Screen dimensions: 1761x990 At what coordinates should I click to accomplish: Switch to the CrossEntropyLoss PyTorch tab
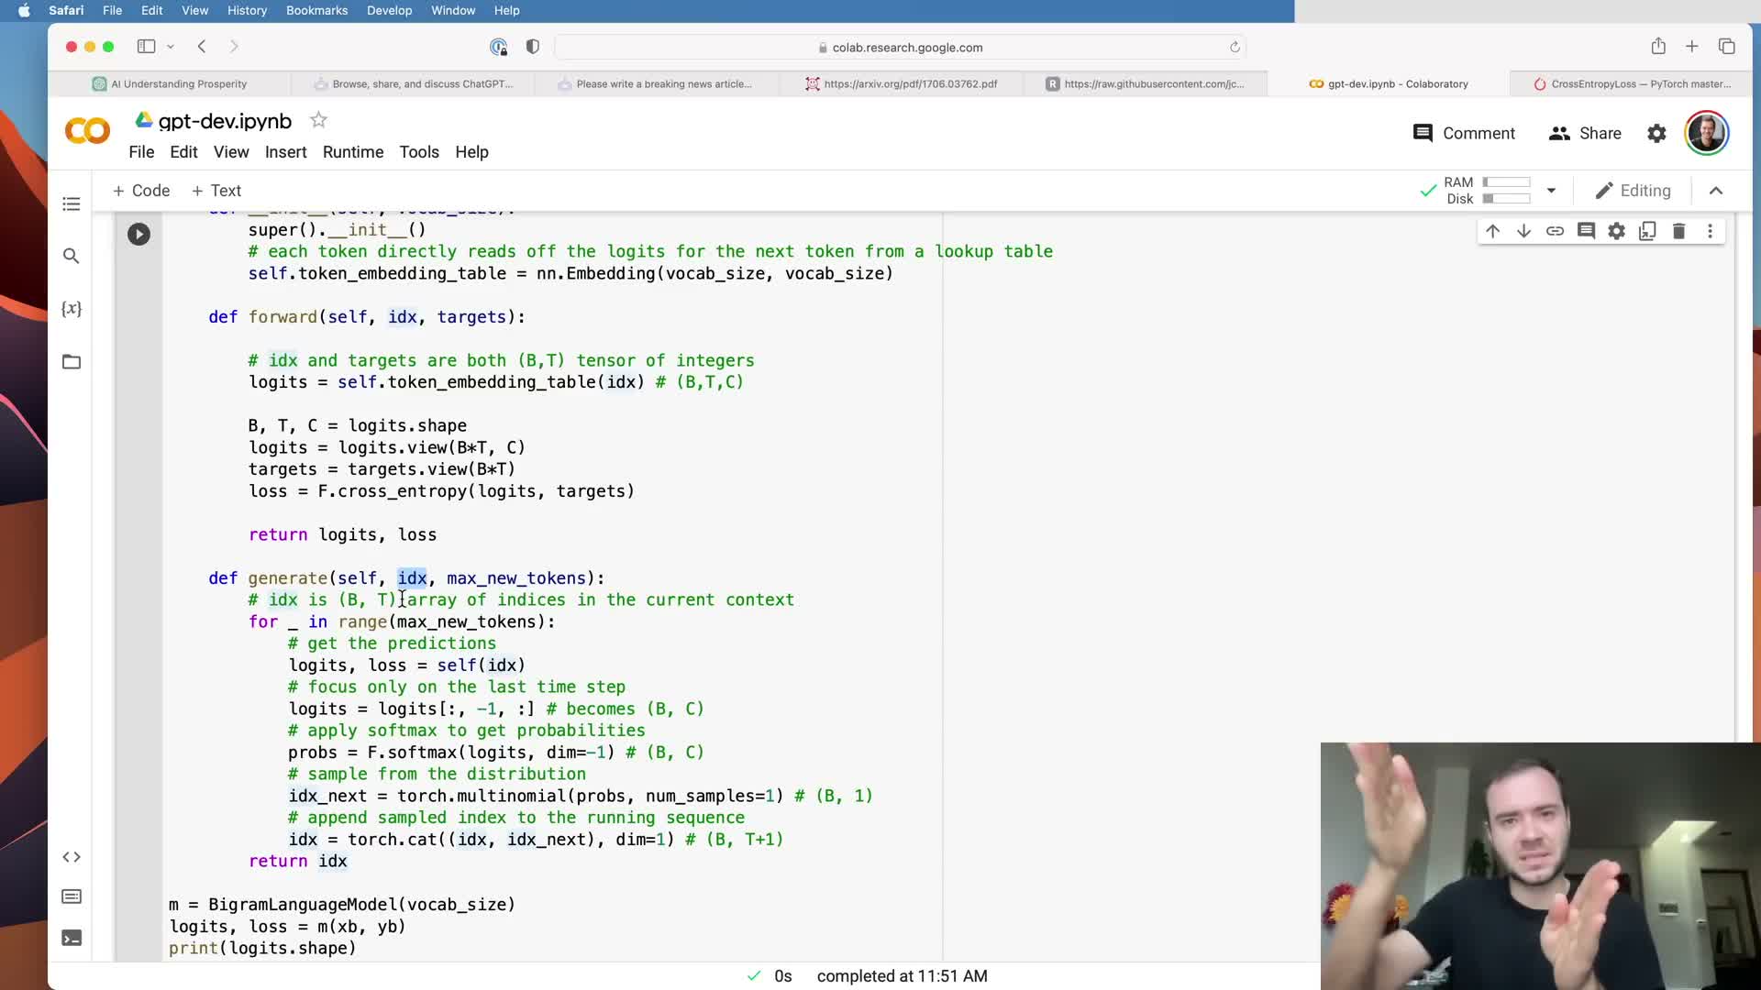click(1632, 83)
